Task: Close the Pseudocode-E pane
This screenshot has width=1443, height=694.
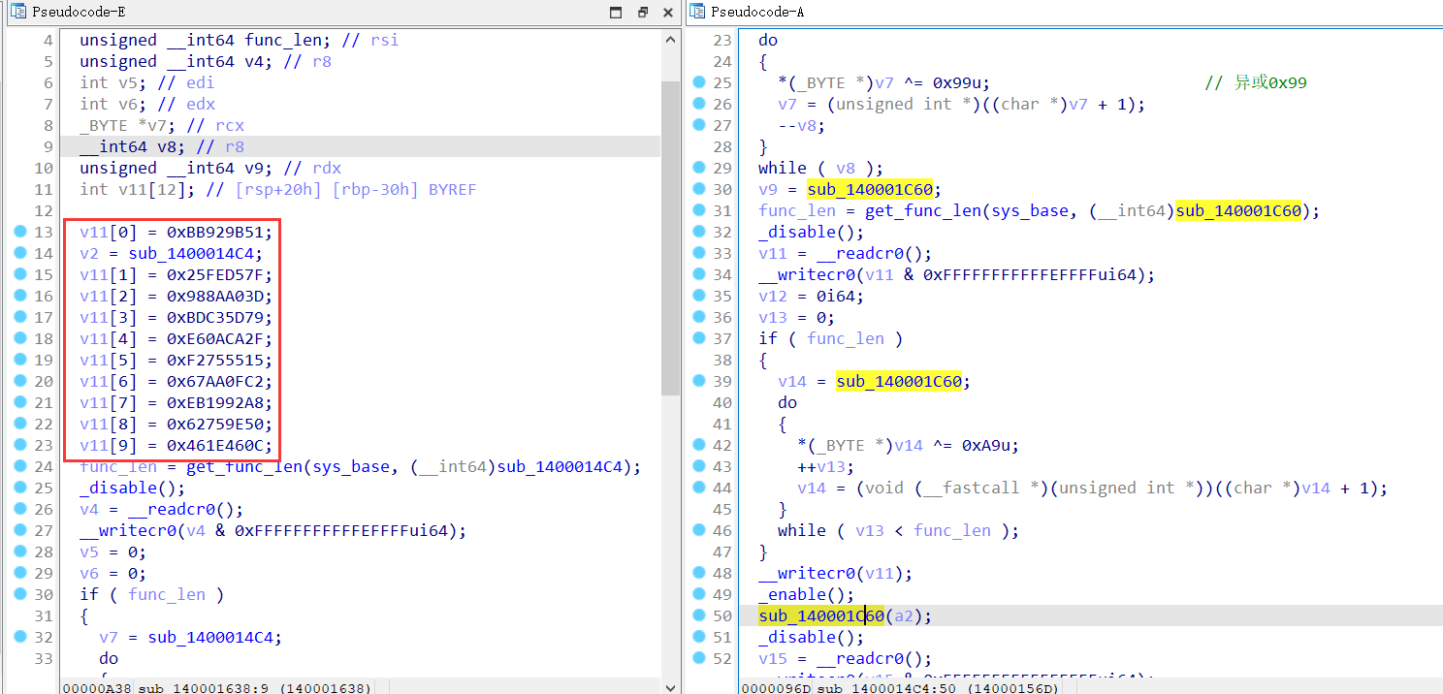Action: tap(667, 13)
